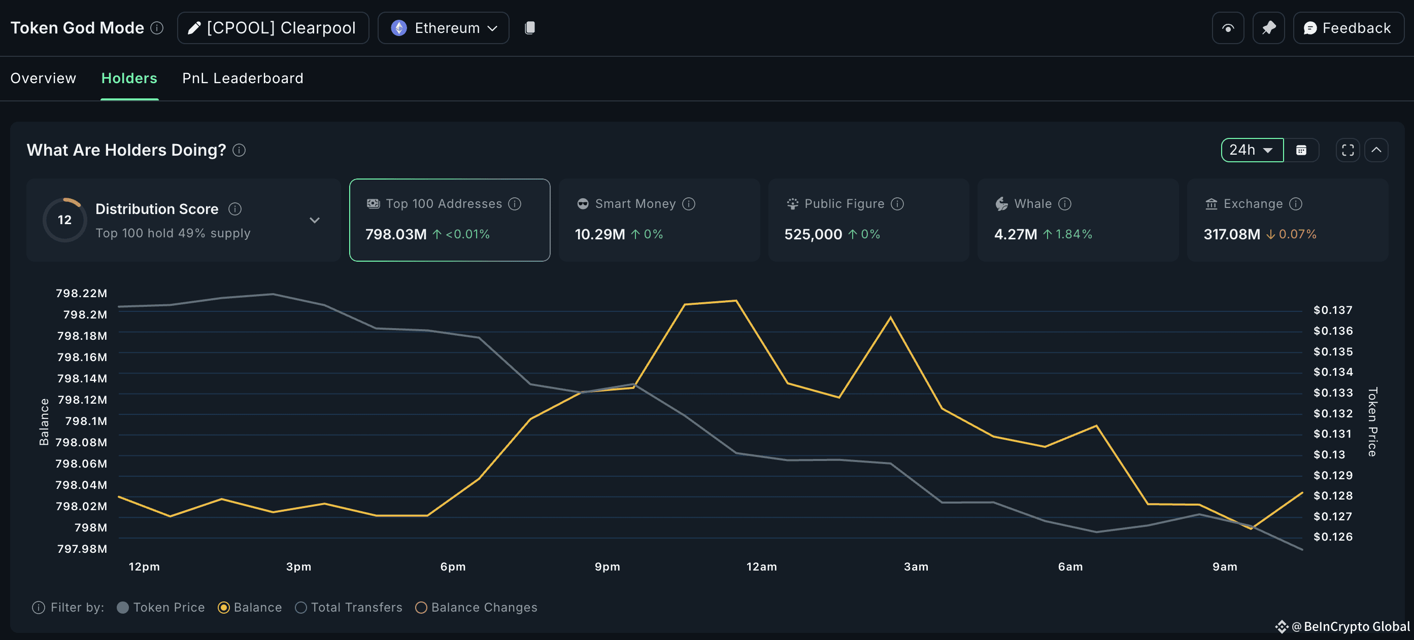Click info icon beside Filter by
The height and width of the screenshot is (640, 1414).
click(x=39, y=608)
